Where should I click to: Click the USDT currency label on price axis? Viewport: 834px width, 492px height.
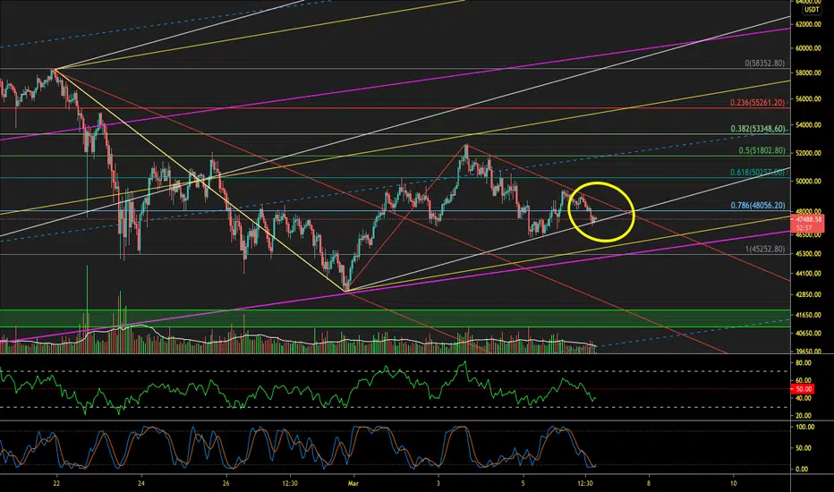pos(812,10)
